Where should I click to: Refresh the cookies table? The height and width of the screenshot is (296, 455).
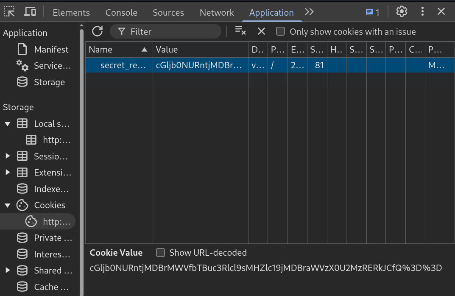98,31
